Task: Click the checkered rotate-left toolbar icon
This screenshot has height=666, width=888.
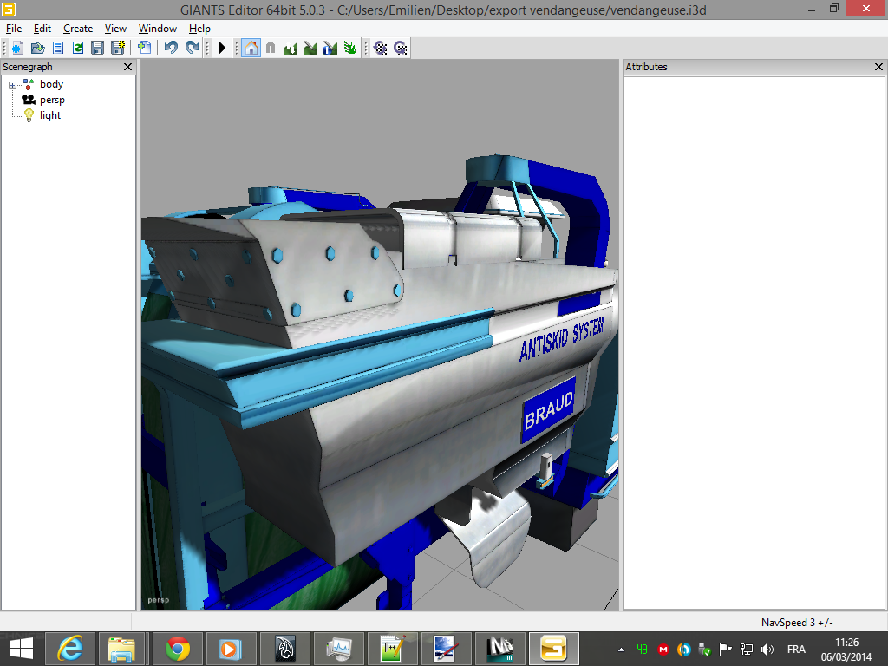Action: tap(381, 49)
